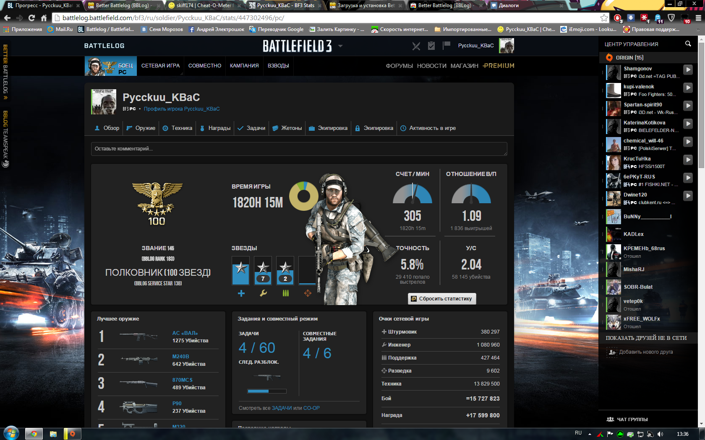Click the Support star tile showing 2
Screen dimensions: 705x440
[x=285, y=271]
